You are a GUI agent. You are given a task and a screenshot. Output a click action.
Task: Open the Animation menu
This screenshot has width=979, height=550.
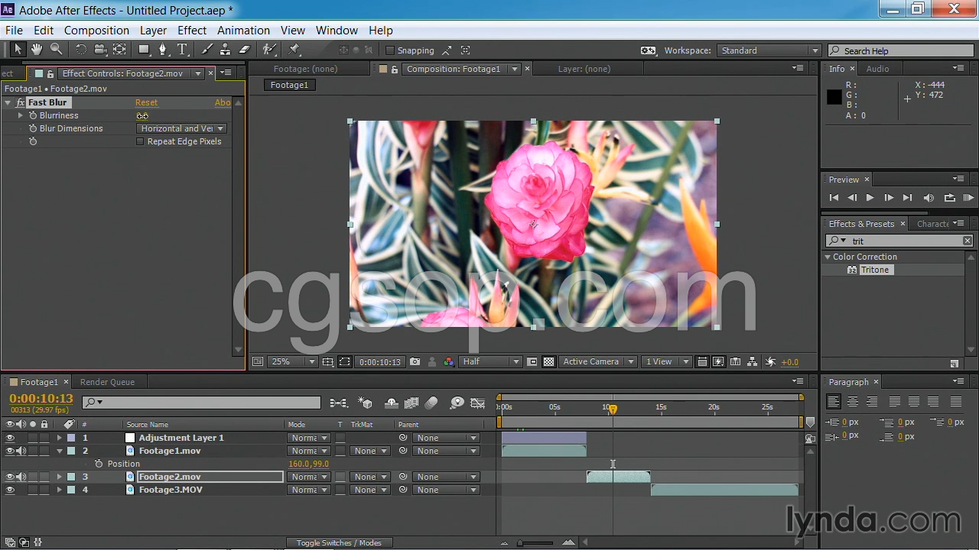point(243,31)
